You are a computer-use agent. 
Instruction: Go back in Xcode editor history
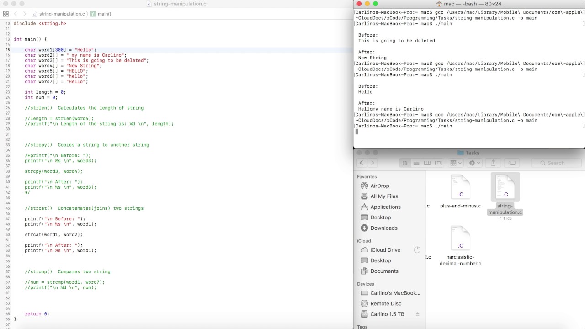[16, 14]
